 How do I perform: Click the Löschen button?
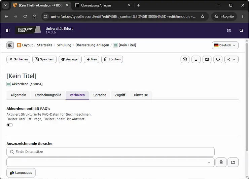click(x=112, y=59)
